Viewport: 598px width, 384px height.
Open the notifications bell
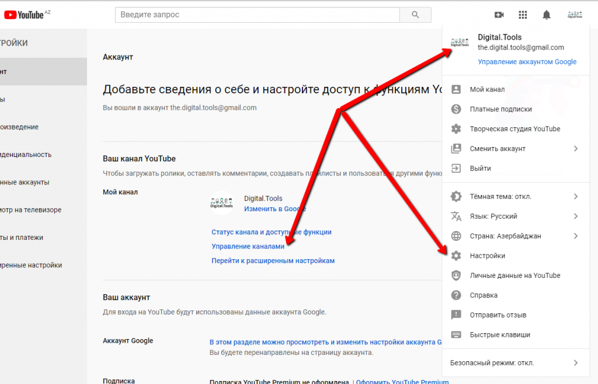(x=547, y=15)
